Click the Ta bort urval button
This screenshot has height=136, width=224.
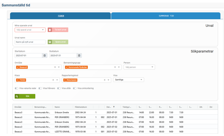point(58,30)
